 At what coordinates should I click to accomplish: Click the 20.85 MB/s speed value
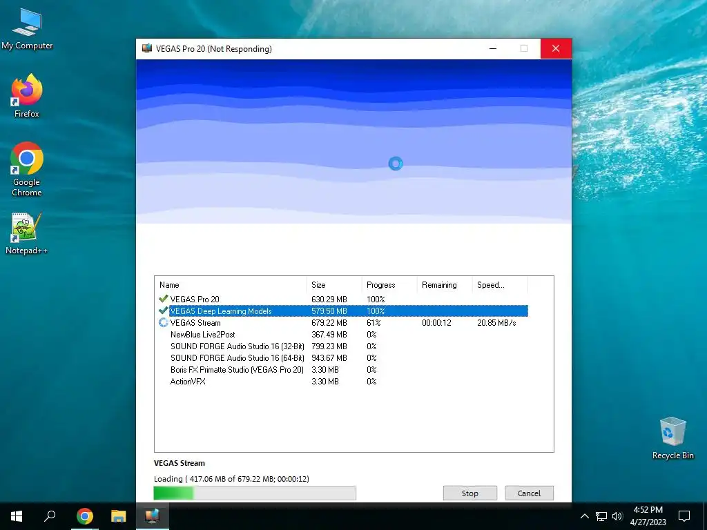coord(496,322)
